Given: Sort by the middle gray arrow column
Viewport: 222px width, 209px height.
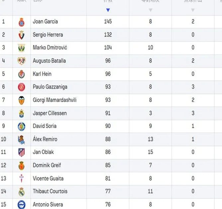Looking at the screenshot, I should (151, 10).
